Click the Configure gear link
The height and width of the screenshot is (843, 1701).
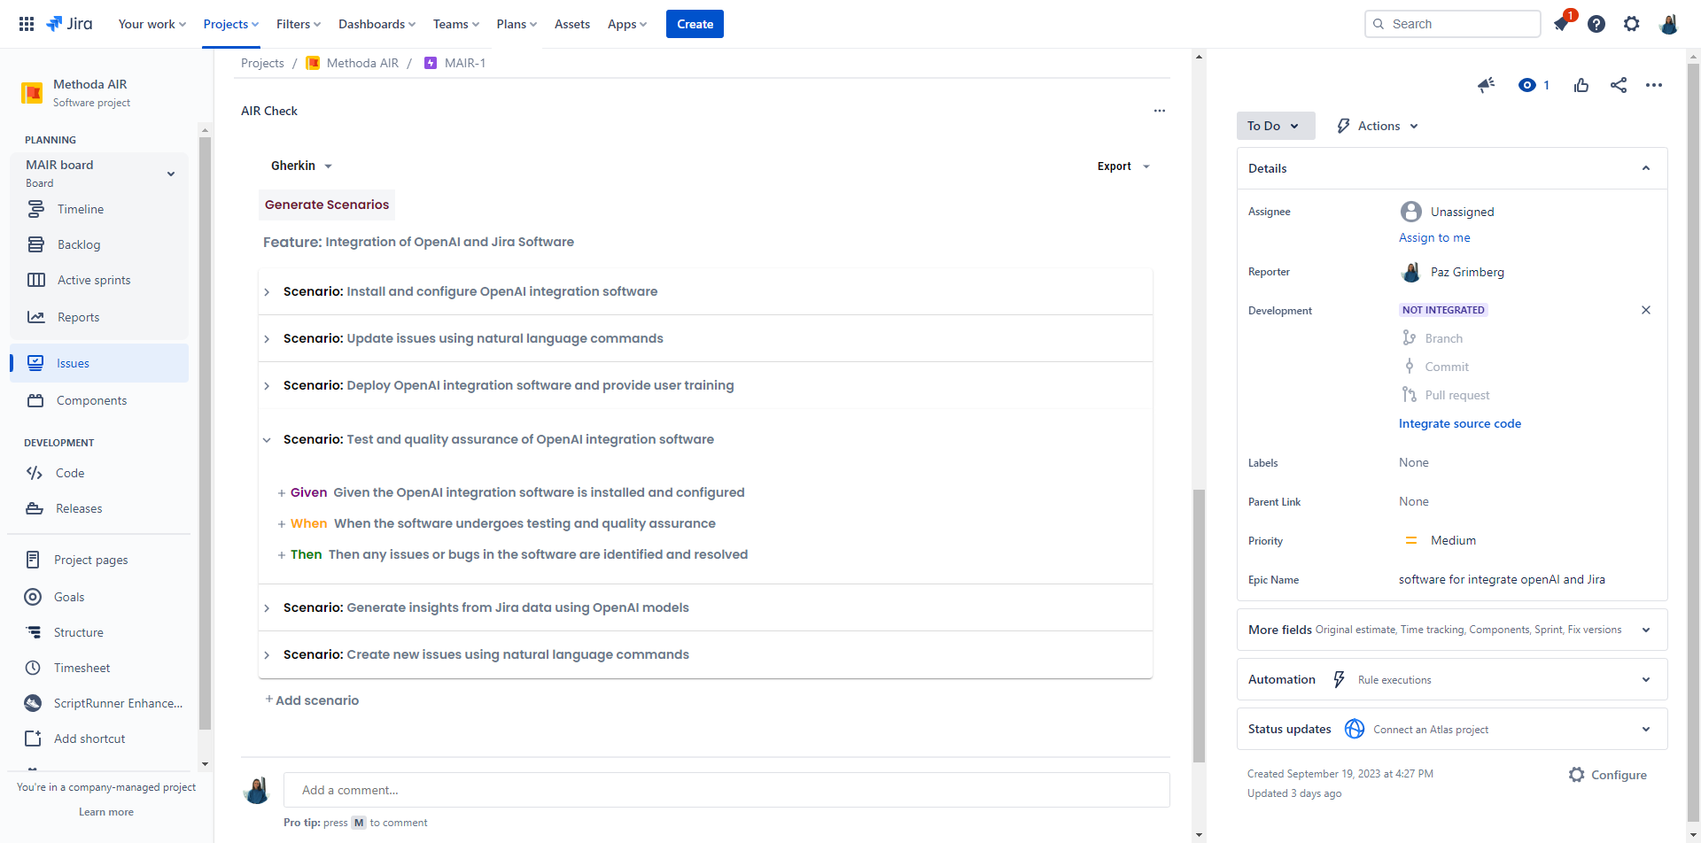(x=1607, y=775)
